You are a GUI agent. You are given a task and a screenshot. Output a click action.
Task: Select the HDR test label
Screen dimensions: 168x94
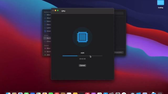tap(82, 53)
